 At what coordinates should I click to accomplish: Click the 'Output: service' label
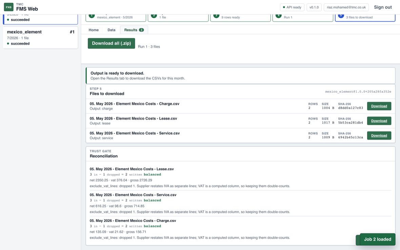click(101, 138)
